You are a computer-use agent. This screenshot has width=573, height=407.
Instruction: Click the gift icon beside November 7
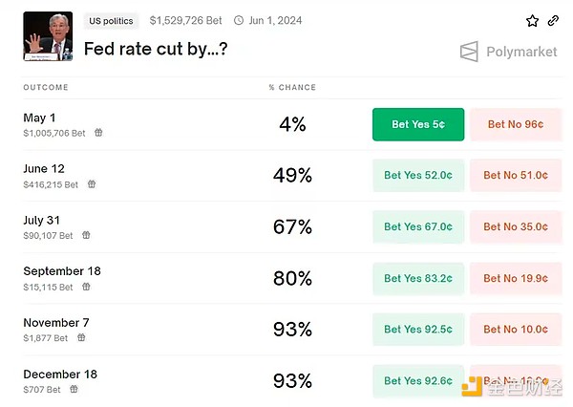pyautogui.click(x=81, y=337)
